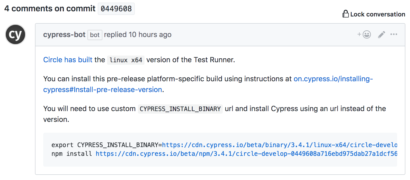Click the 'linux x64' code text
The height and width of the screenshot is (180, 410).
coord(126,60)
